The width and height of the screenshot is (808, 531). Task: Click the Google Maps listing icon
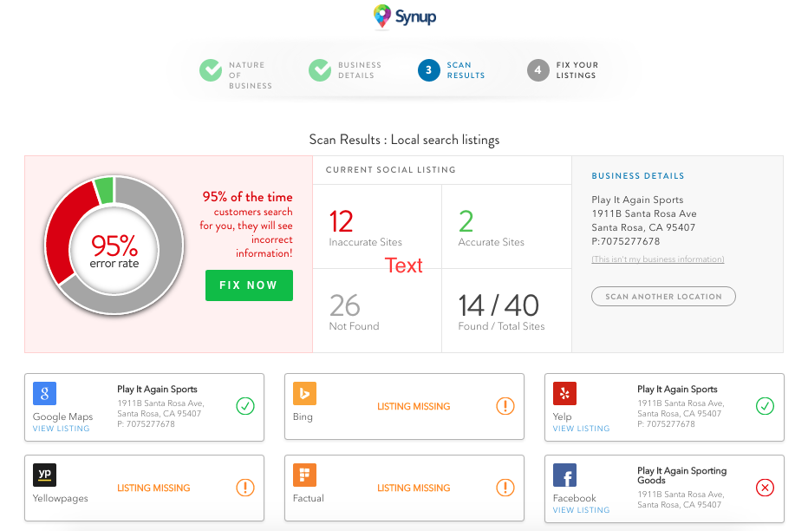(x=45, y=394)
